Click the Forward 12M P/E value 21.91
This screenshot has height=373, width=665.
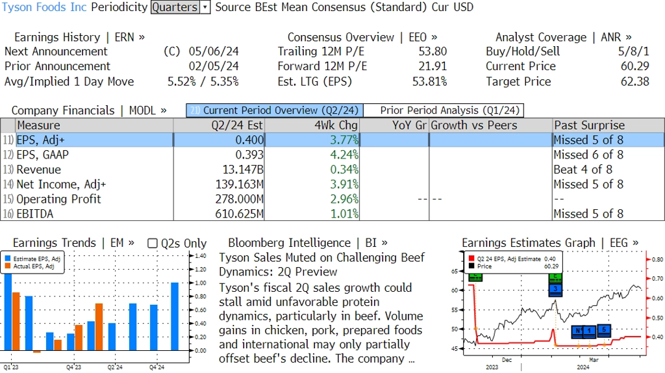(x=433, y=67)
